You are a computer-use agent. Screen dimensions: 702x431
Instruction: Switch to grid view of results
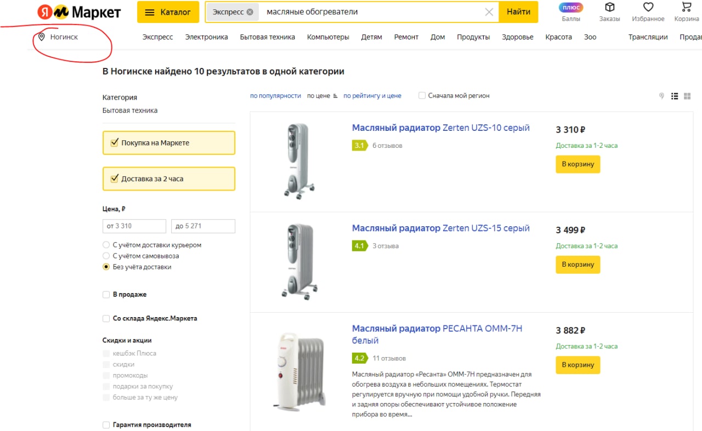687,96
